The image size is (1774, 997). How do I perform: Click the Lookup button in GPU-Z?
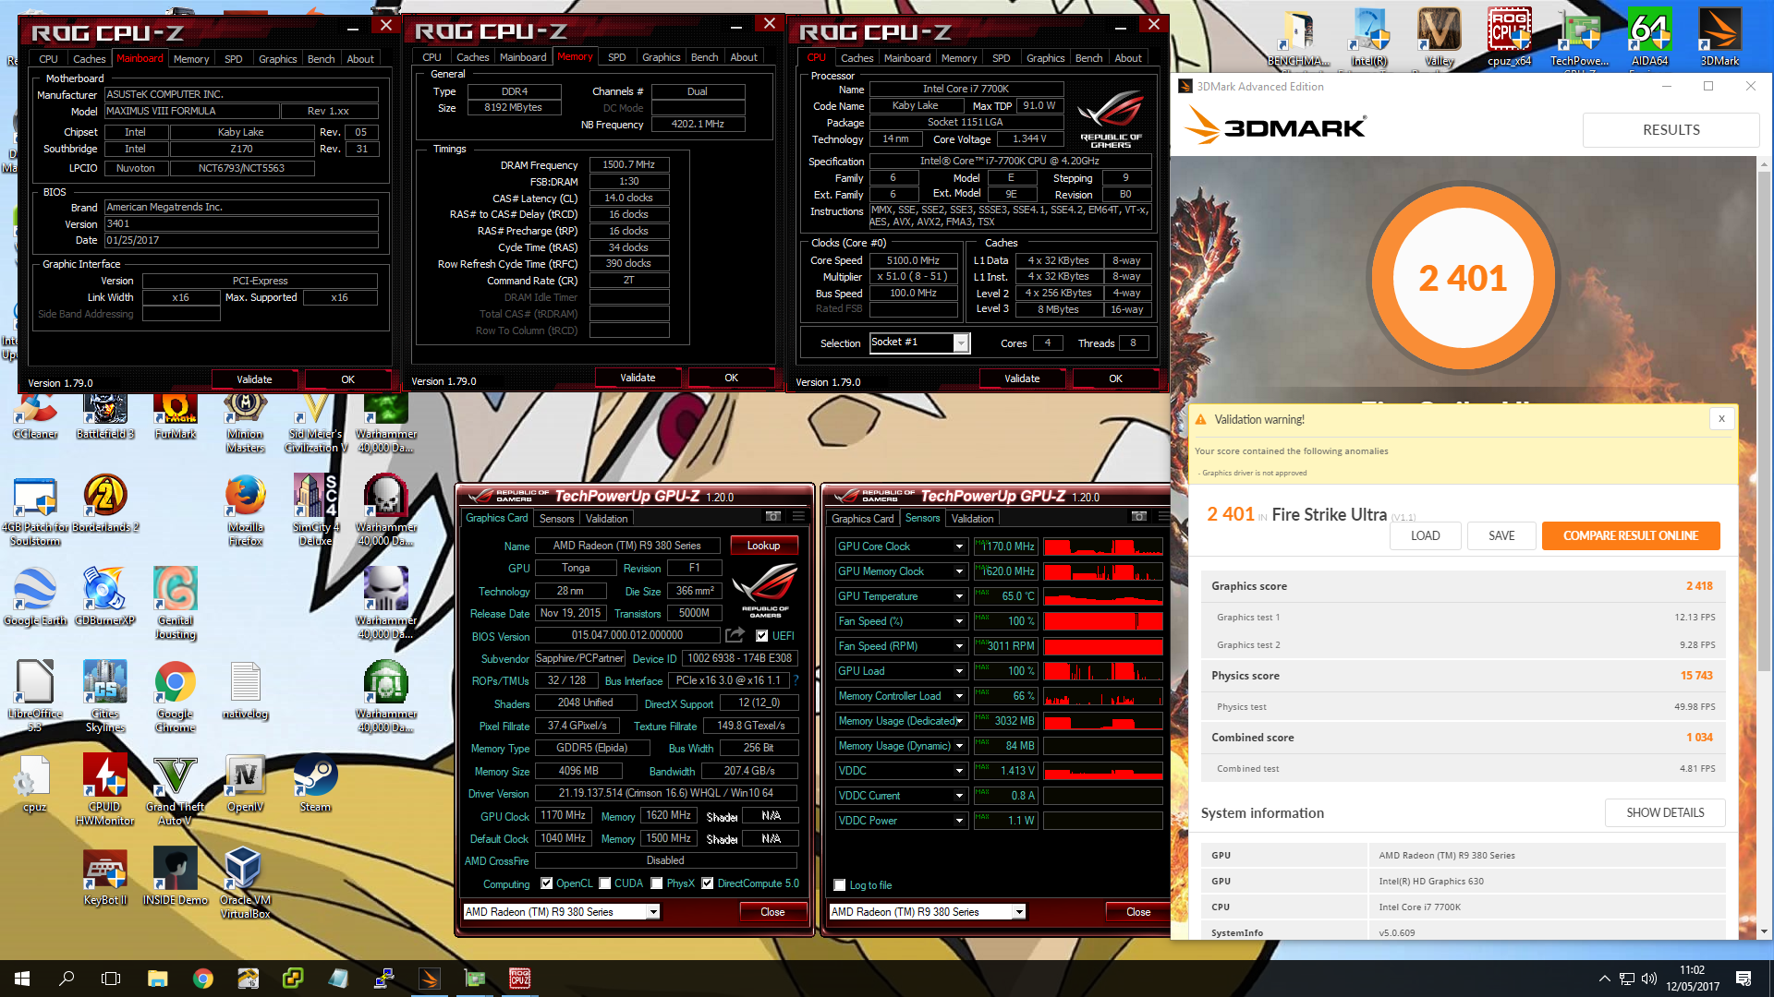click(x=763, y=546)
